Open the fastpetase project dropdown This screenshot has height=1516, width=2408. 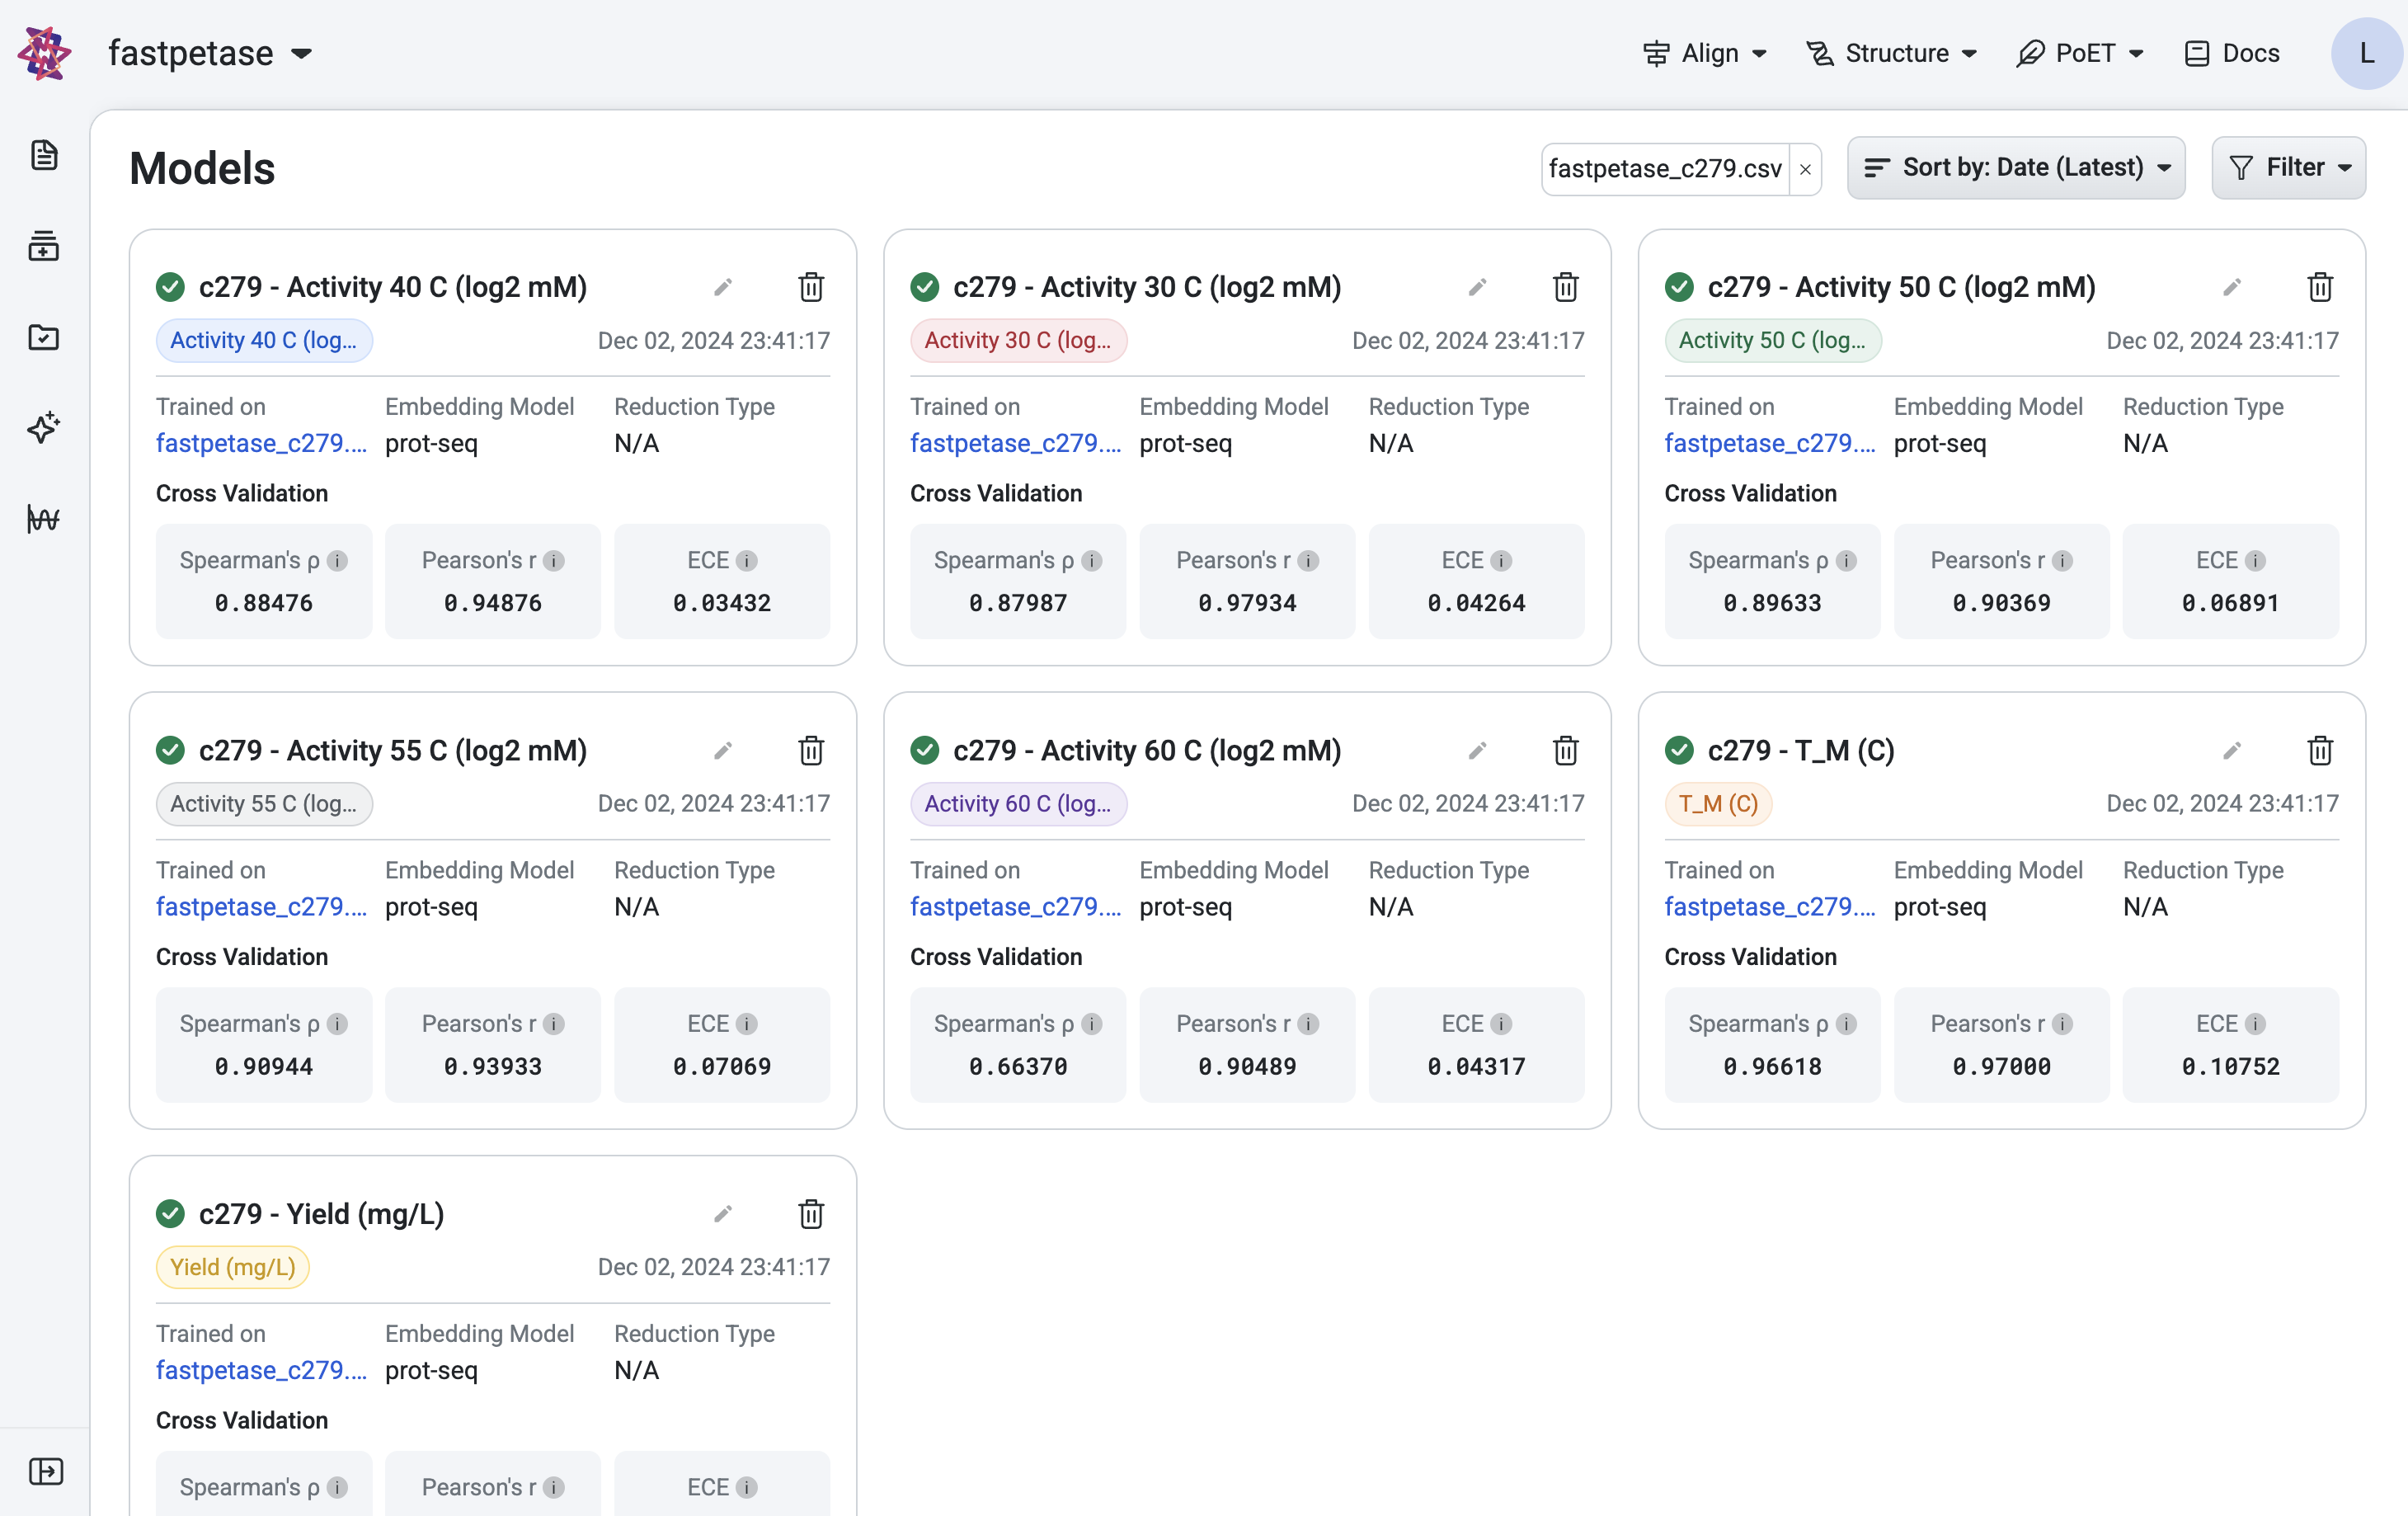[210, 53]
